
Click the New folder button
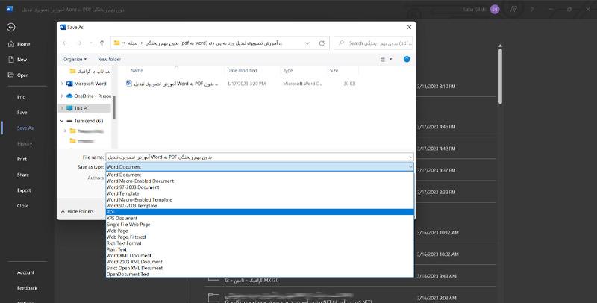pos(109,59)
